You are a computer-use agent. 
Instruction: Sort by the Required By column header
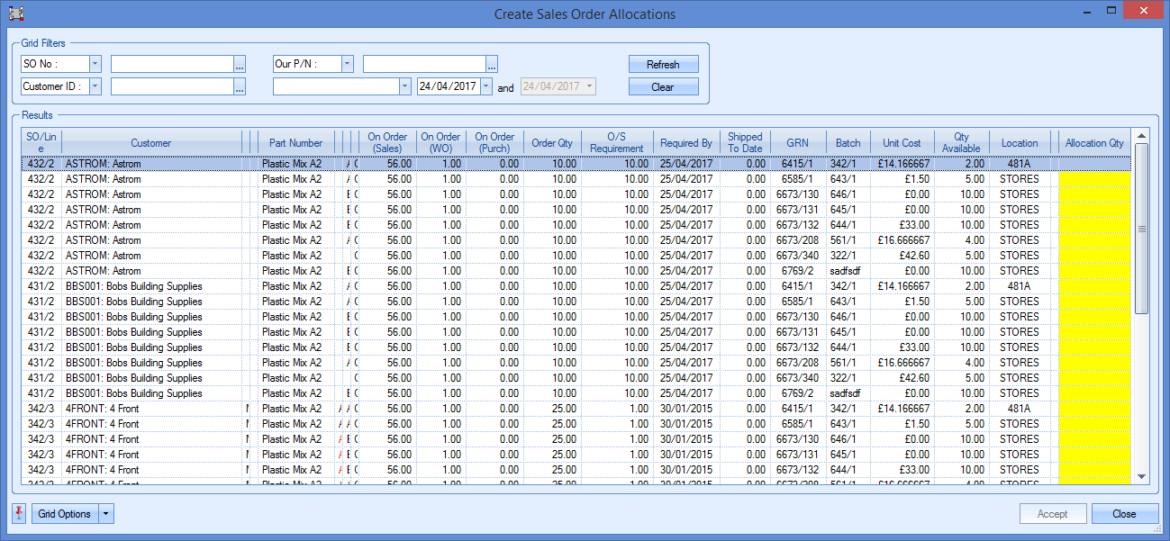(685, 143)
